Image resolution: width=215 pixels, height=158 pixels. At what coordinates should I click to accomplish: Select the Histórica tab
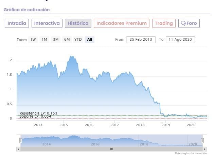click(78, 23)
